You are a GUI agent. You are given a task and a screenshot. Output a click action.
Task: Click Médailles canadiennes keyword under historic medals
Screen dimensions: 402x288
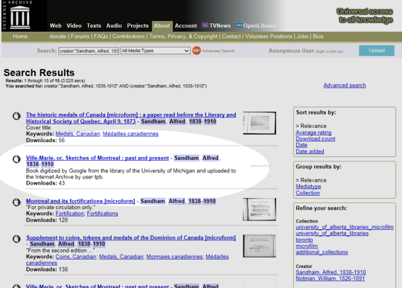pyautogui.click(x=130, y=134)
